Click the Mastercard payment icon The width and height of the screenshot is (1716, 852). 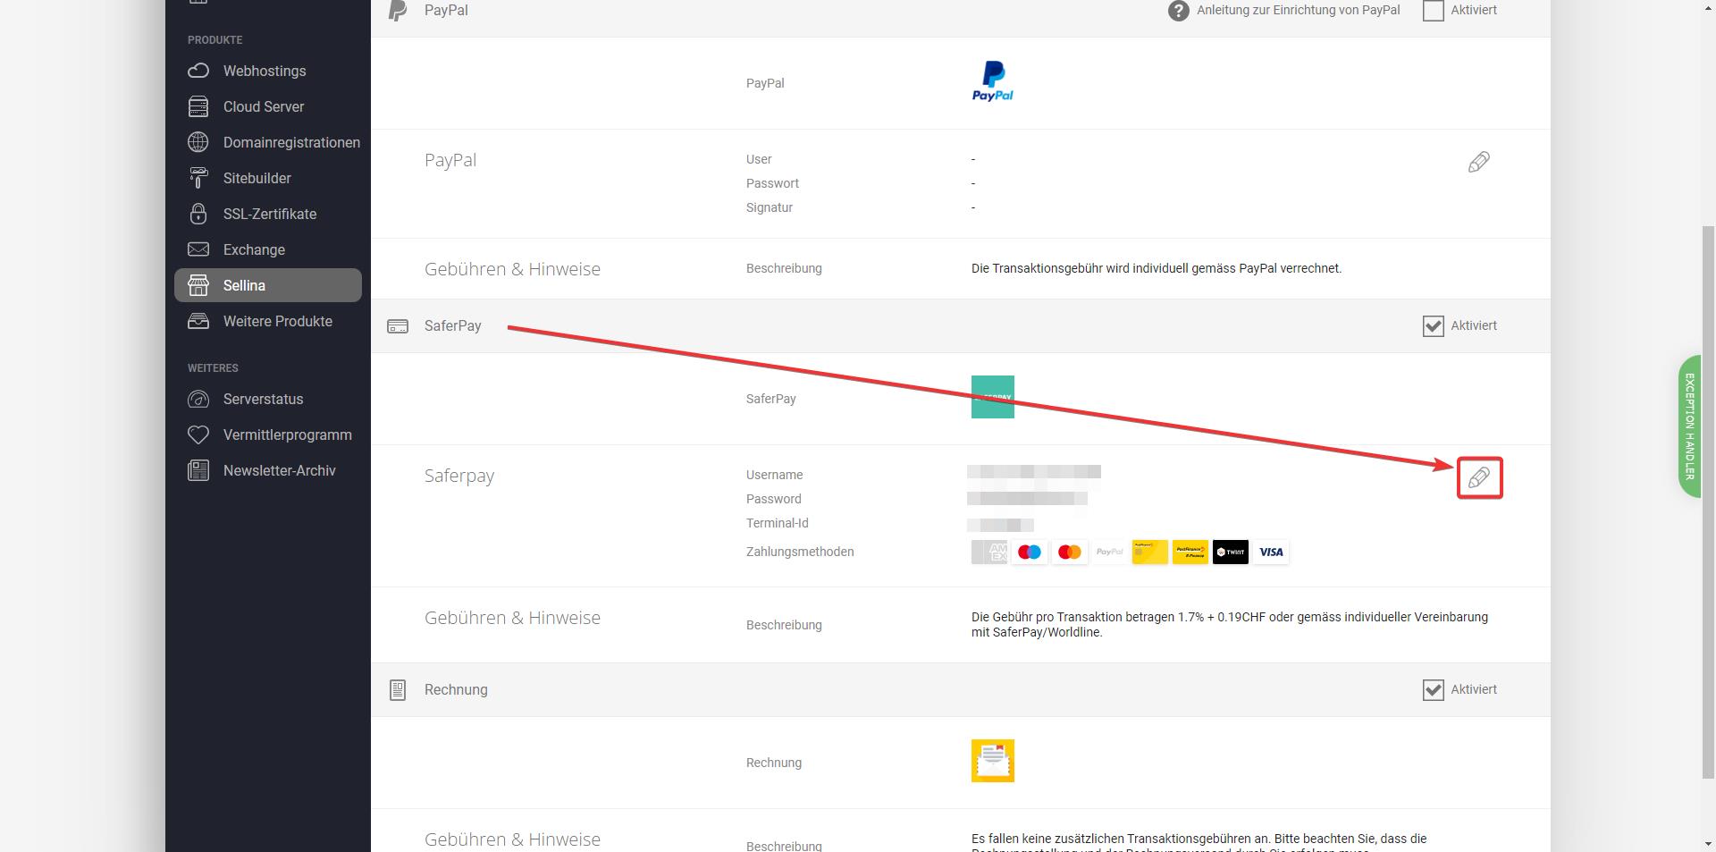[x=1070, y=552]
